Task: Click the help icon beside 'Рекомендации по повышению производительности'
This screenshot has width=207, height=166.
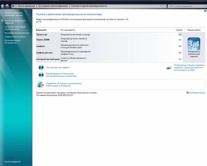Action: (x=41, y=74)
